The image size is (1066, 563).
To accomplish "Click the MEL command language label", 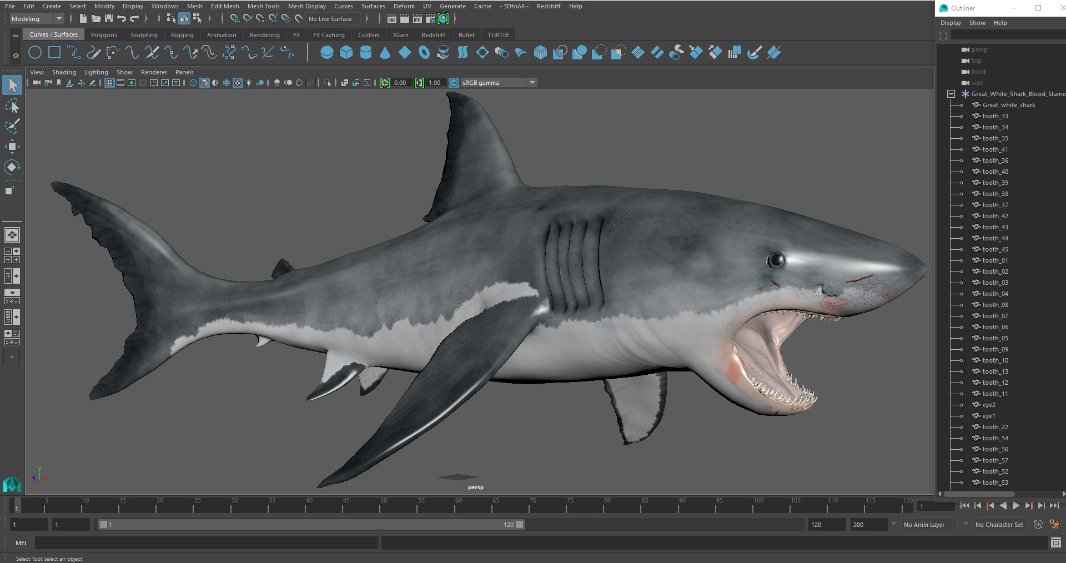I will click(22, 543).
